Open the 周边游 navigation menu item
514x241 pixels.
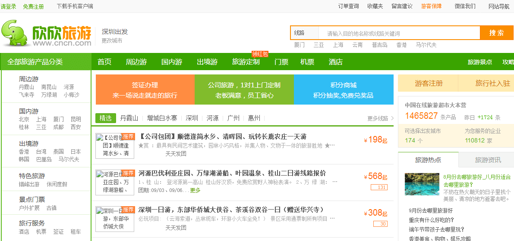pos(136,62)
